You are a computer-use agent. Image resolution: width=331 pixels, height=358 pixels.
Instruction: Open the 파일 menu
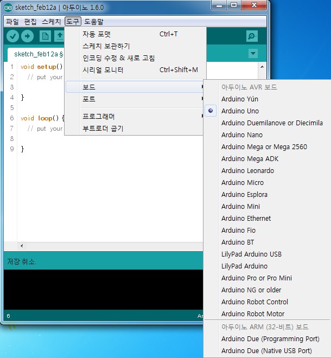point(12,22)
